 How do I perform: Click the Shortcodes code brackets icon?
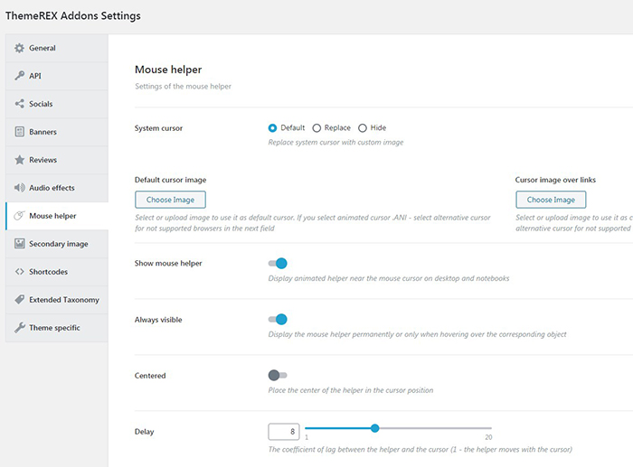click(x=19, y=271)
